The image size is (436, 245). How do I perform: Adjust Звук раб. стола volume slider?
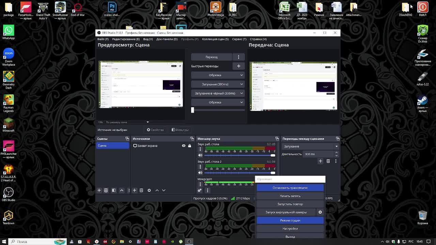pyautogui.click(x=240, y=155)
